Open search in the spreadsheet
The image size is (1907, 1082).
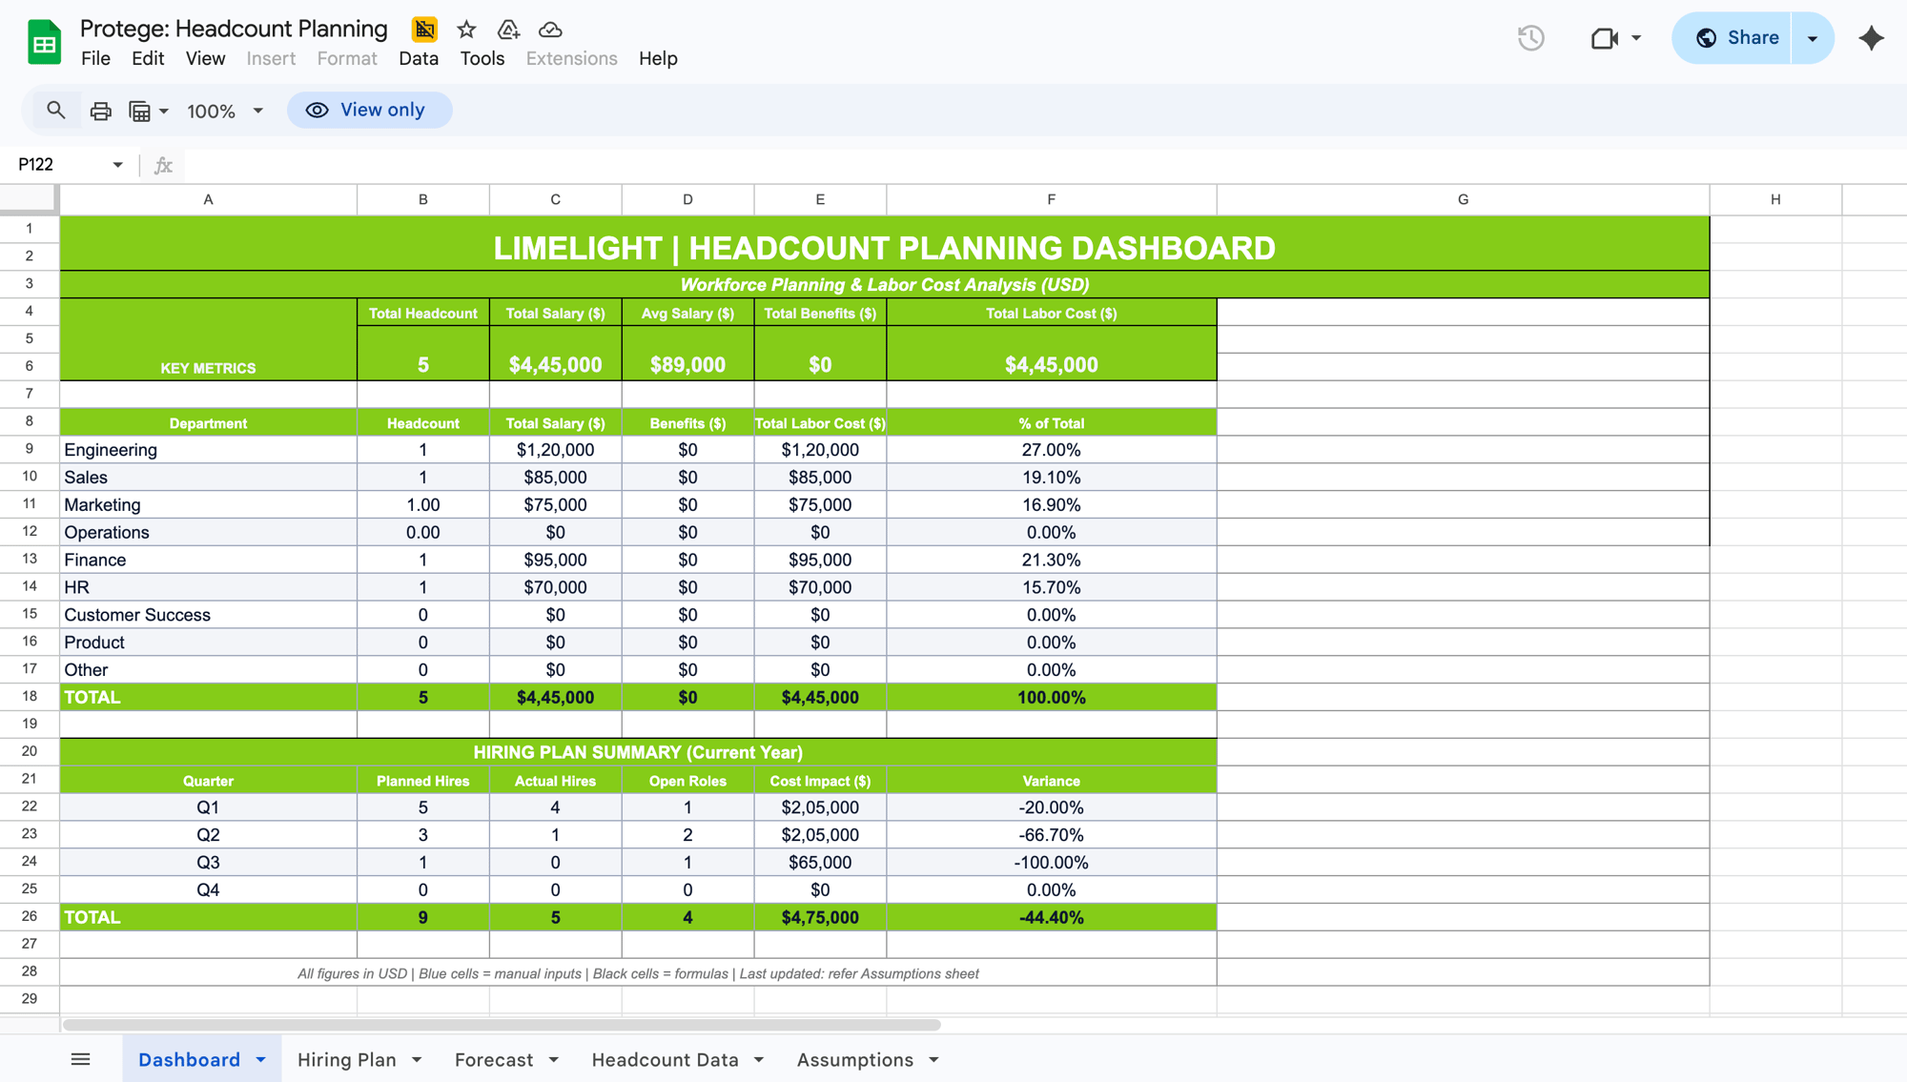click(55, 110)
